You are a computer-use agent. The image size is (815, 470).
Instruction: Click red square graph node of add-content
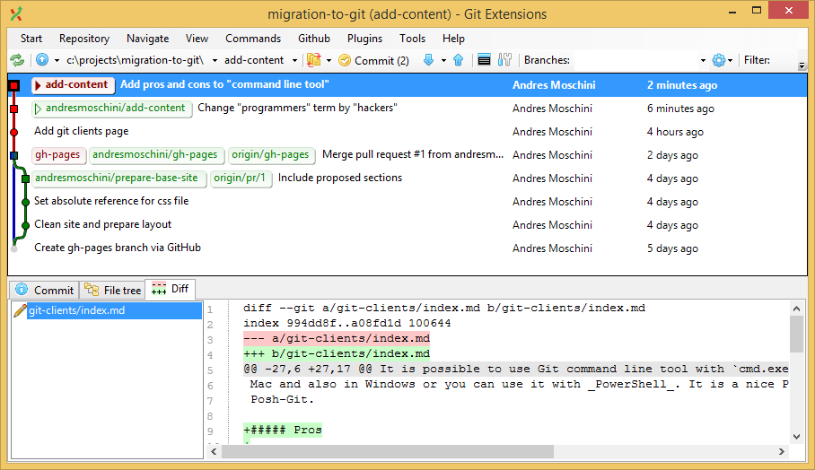(14, 85)
